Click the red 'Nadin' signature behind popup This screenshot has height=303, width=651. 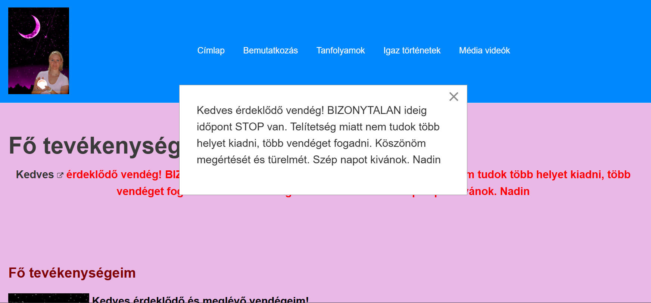pyautogui.click(x=514, y=191)
